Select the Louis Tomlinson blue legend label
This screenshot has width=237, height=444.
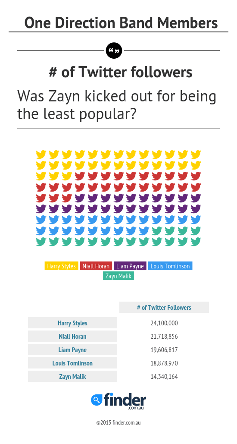pos(170,266)
